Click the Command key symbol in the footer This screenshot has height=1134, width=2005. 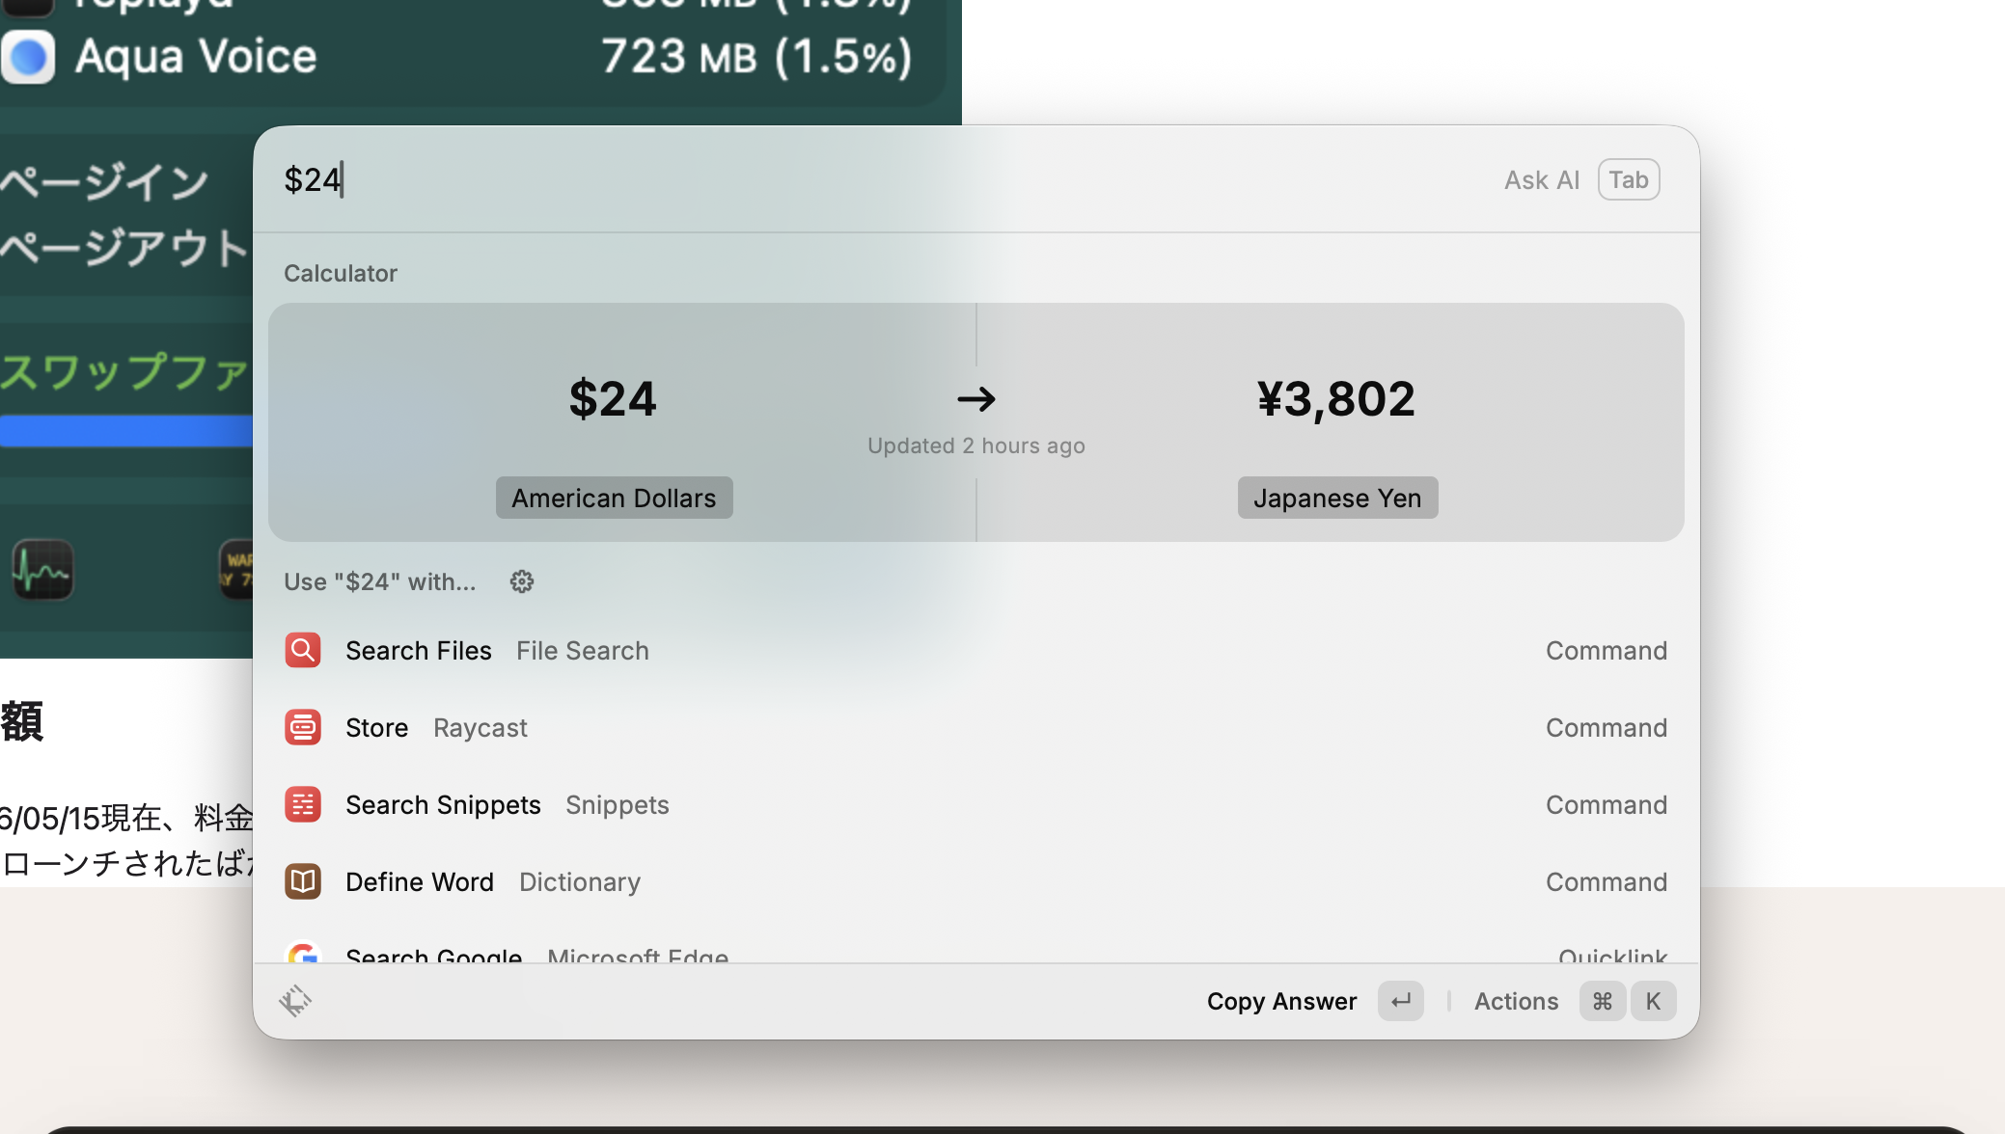tap(1603, 1001)
